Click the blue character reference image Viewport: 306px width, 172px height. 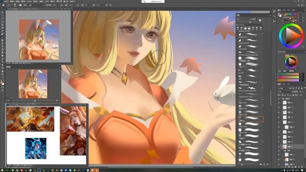[36, 149]
